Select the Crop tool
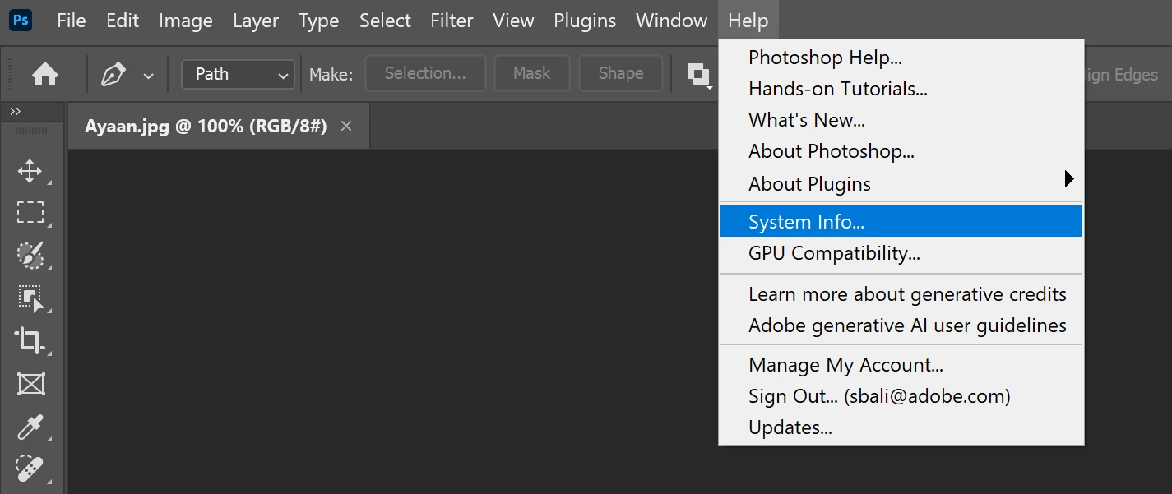This screenshot has height=494, width=1172. pyautogui.click(x=30, y=340)
